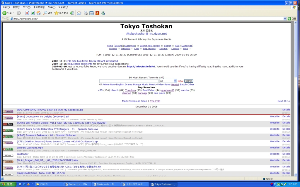Open The Fold link
Viewport: 300px width, 187px height.
pos(155,101)
